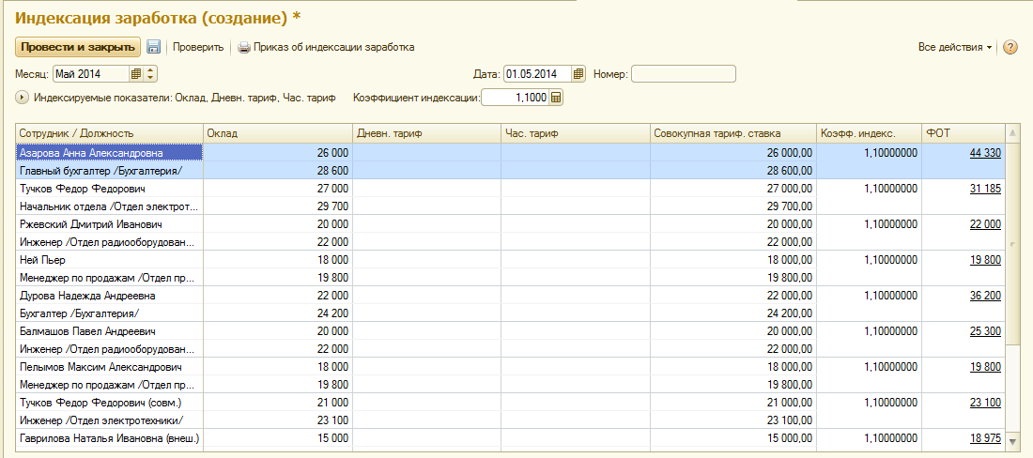Click the Сотрудник / Должность column header
Viewport: 1033px width, 458px height.
click(x=110, y=133)
